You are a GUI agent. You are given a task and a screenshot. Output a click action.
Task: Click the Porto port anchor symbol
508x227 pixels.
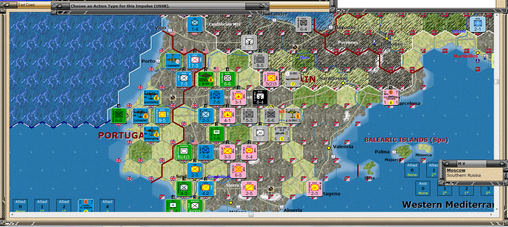point(157,61)
